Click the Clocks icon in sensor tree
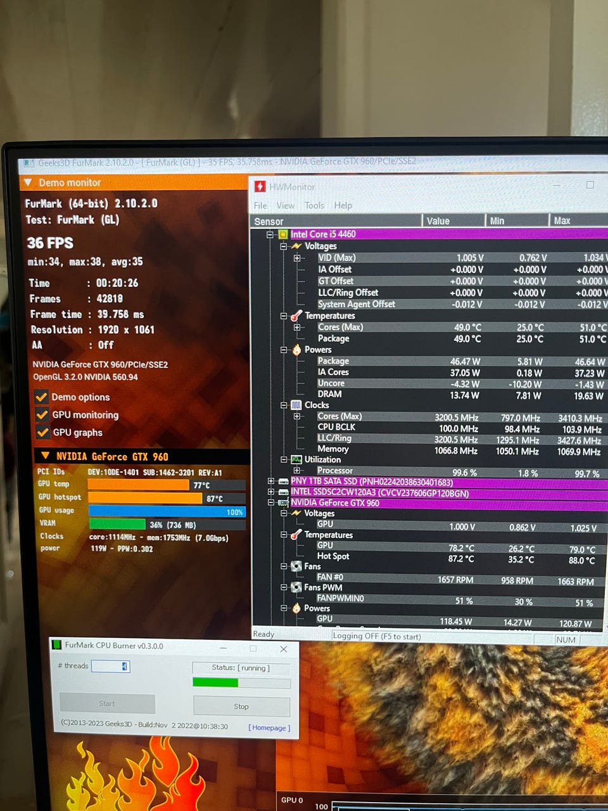This screenshot has height=811, width=608. click(296, 405)
